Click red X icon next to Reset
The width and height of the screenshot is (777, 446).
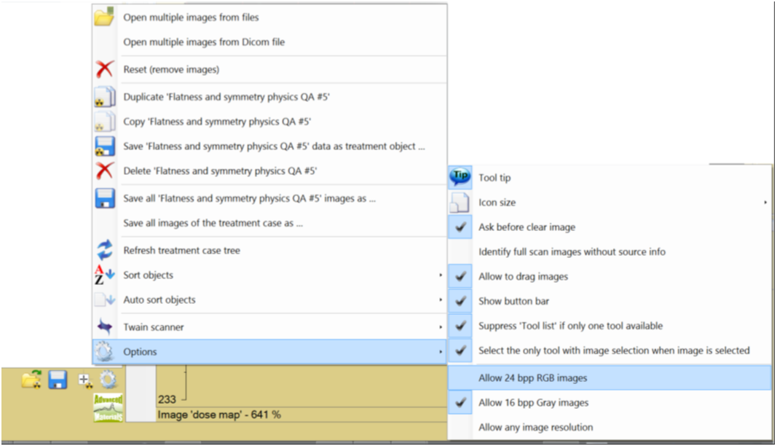[104, 69]
